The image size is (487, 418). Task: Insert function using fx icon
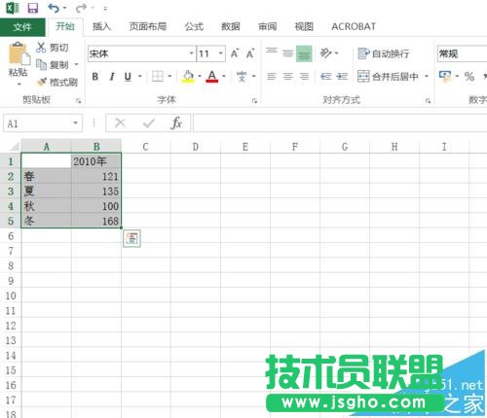pyautogui.click(x=176, y=123)
